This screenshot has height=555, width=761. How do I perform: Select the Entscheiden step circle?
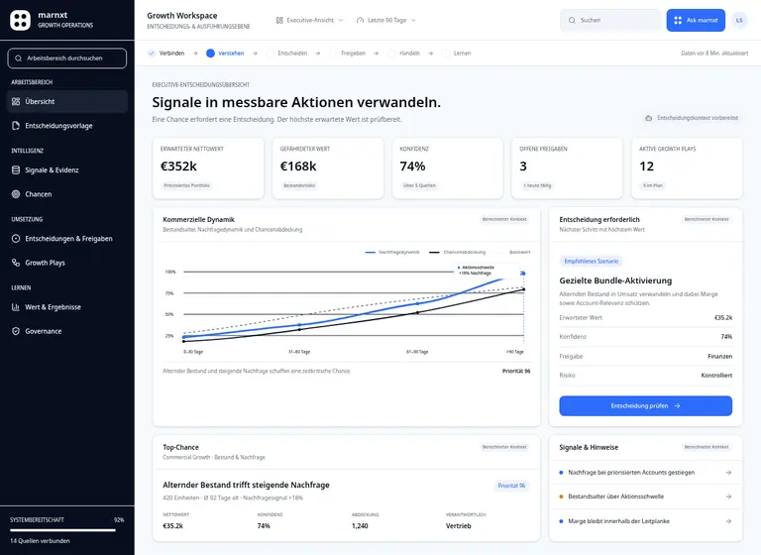click(x=270, y=54)
